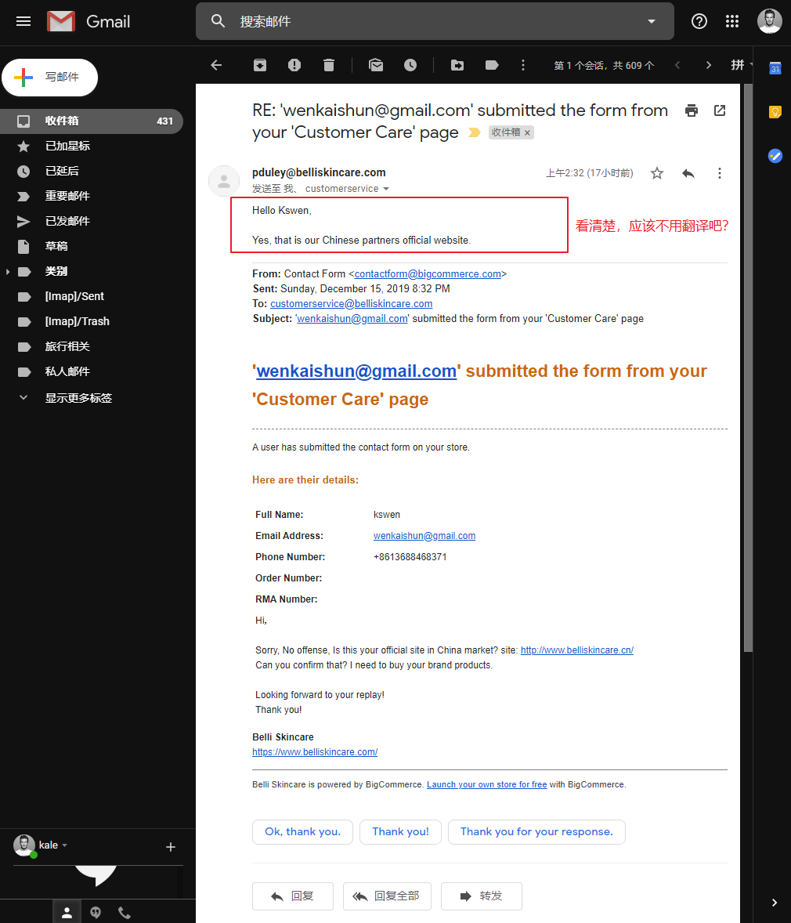
Task: Open the Google Calendar side panel icon
Action: [x=775, y=69]
